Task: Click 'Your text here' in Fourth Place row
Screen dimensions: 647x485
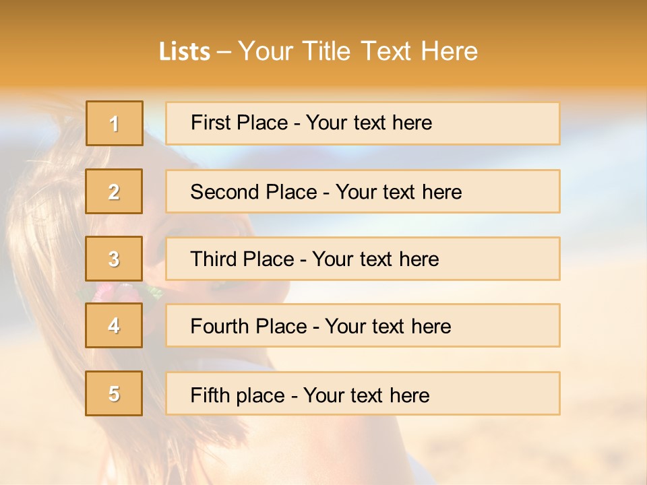Action: point(388,327)
